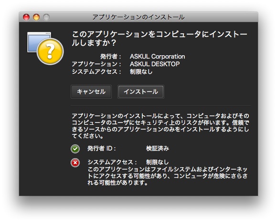
Task: Click the 発行者 label near top
Action: click(x=111, y=57)
